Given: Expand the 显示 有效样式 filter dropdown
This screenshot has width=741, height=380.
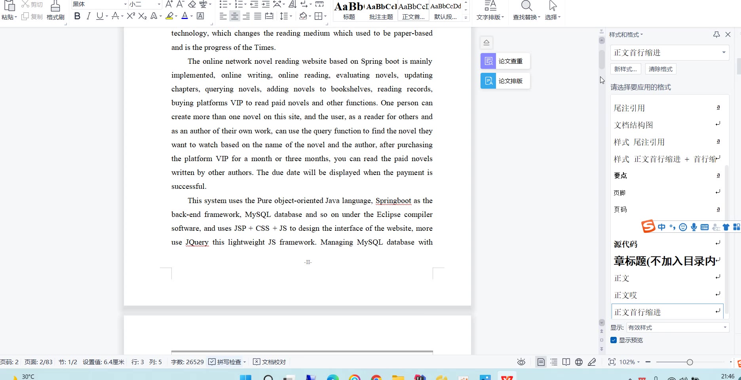Looking at the screenshot, I should pos(725,327).
